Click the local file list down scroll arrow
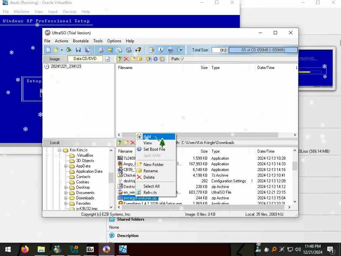This screenshot has width=341, height=256. pyautogui.click(x=295, y=202)
